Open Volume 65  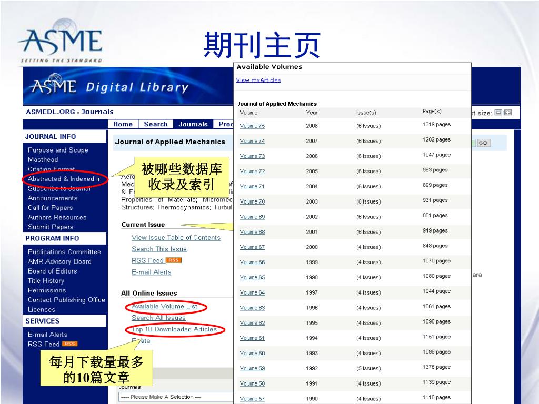pos(252,277)
